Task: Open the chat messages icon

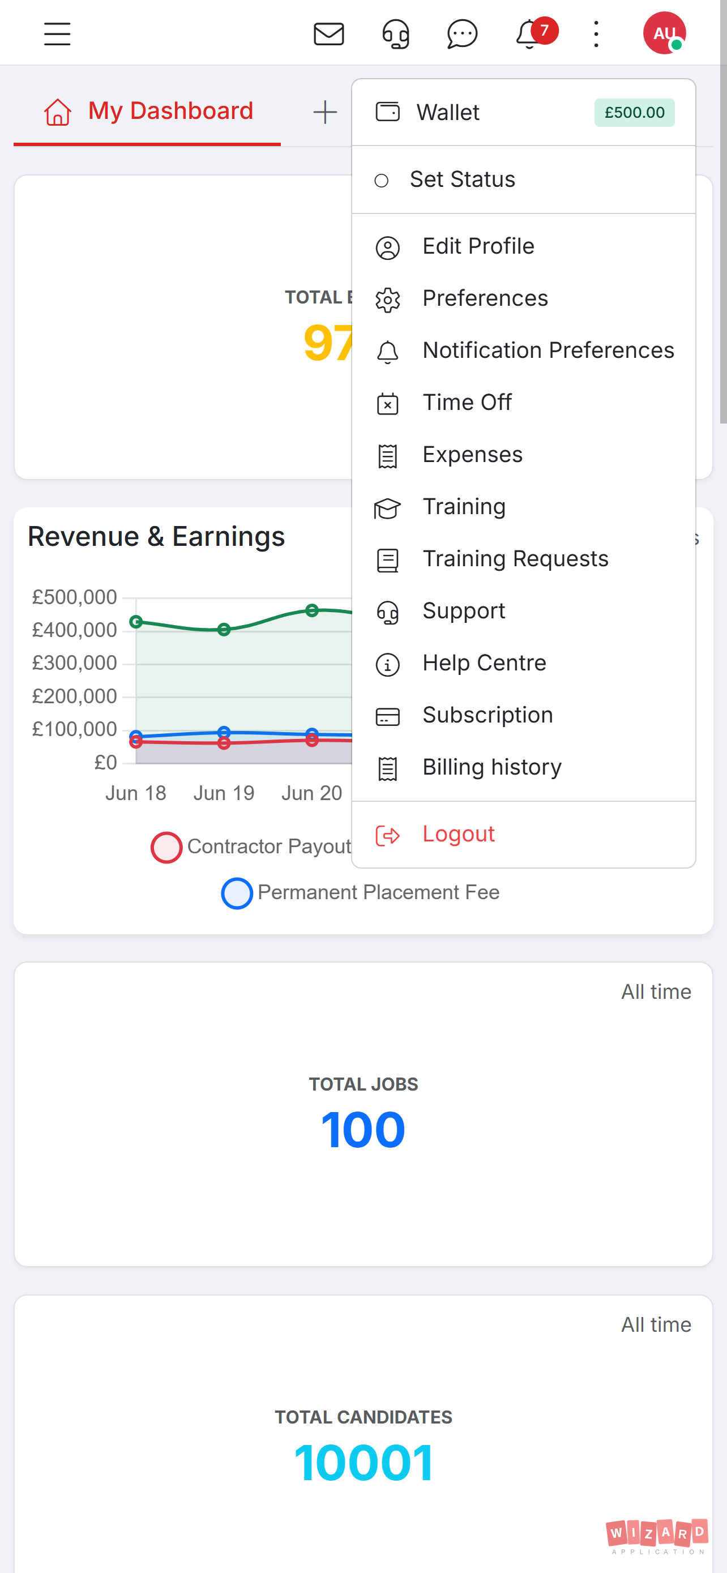Action: 462,33
